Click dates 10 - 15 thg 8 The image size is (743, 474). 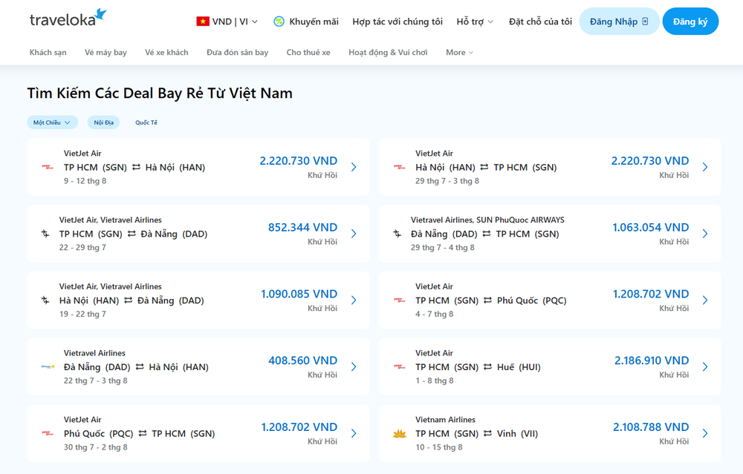[439, 447]
